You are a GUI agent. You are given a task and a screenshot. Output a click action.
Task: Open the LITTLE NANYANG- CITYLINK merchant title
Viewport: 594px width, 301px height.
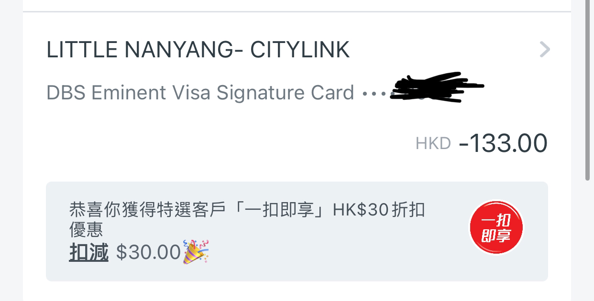coord(198,50)
